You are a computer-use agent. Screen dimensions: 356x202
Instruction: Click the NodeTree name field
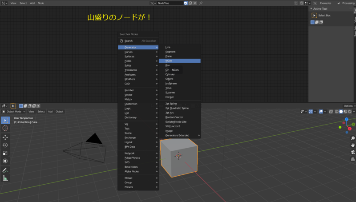[170, 3]
